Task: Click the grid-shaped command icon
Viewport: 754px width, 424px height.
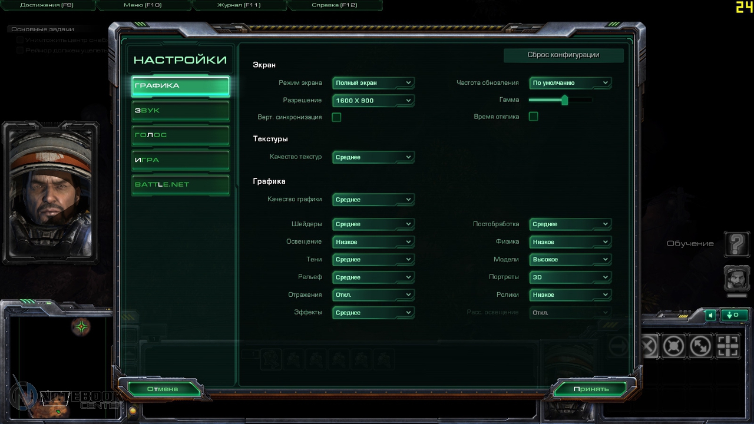Action: tap(727, 346)
